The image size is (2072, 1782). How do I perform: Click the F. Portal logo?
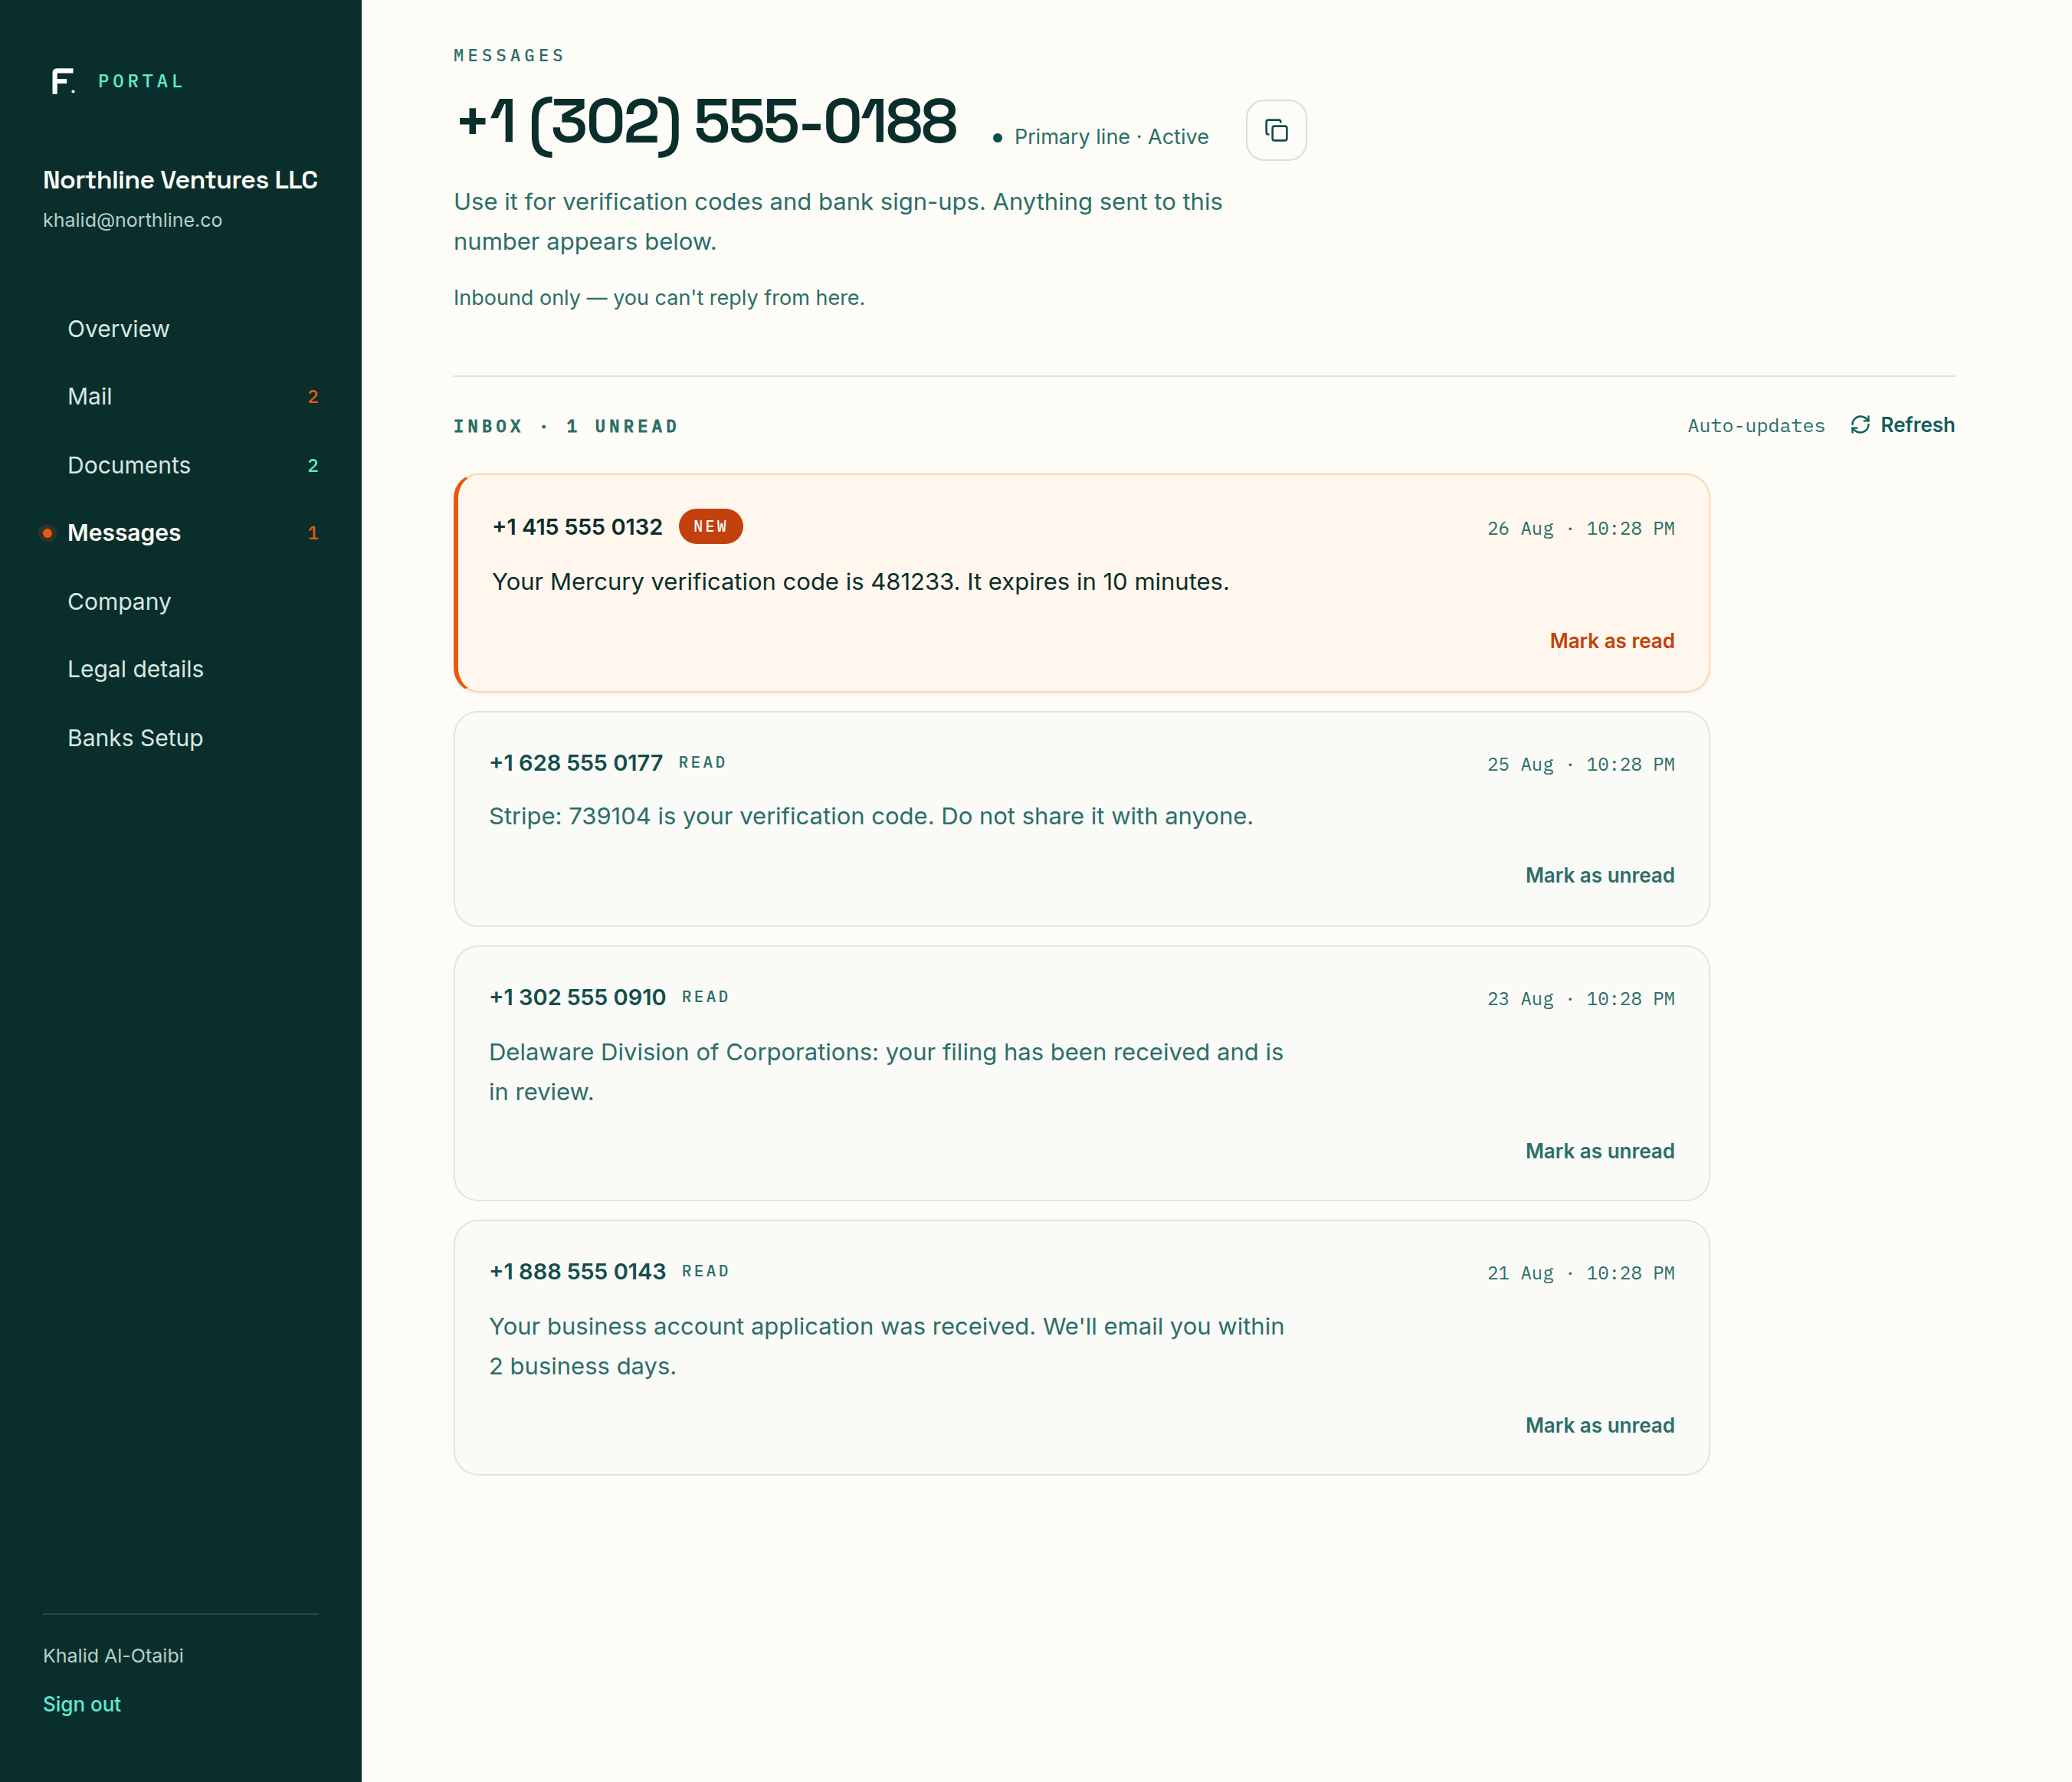pyautogui.click(x=117, y=81)
